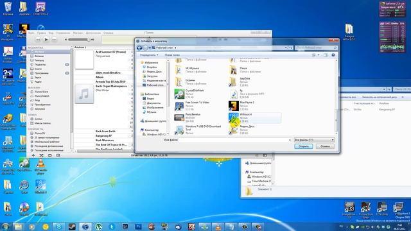411x231 pixels.
Task: Open the Все файлы type dropdown
Action: click(x=314, y=140)
